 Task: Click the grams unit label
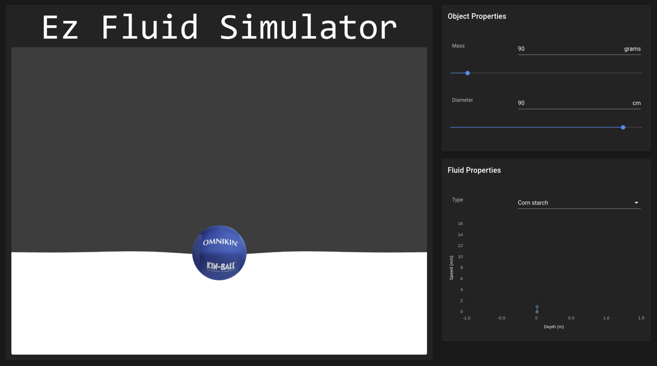click(x=632, y=49)
